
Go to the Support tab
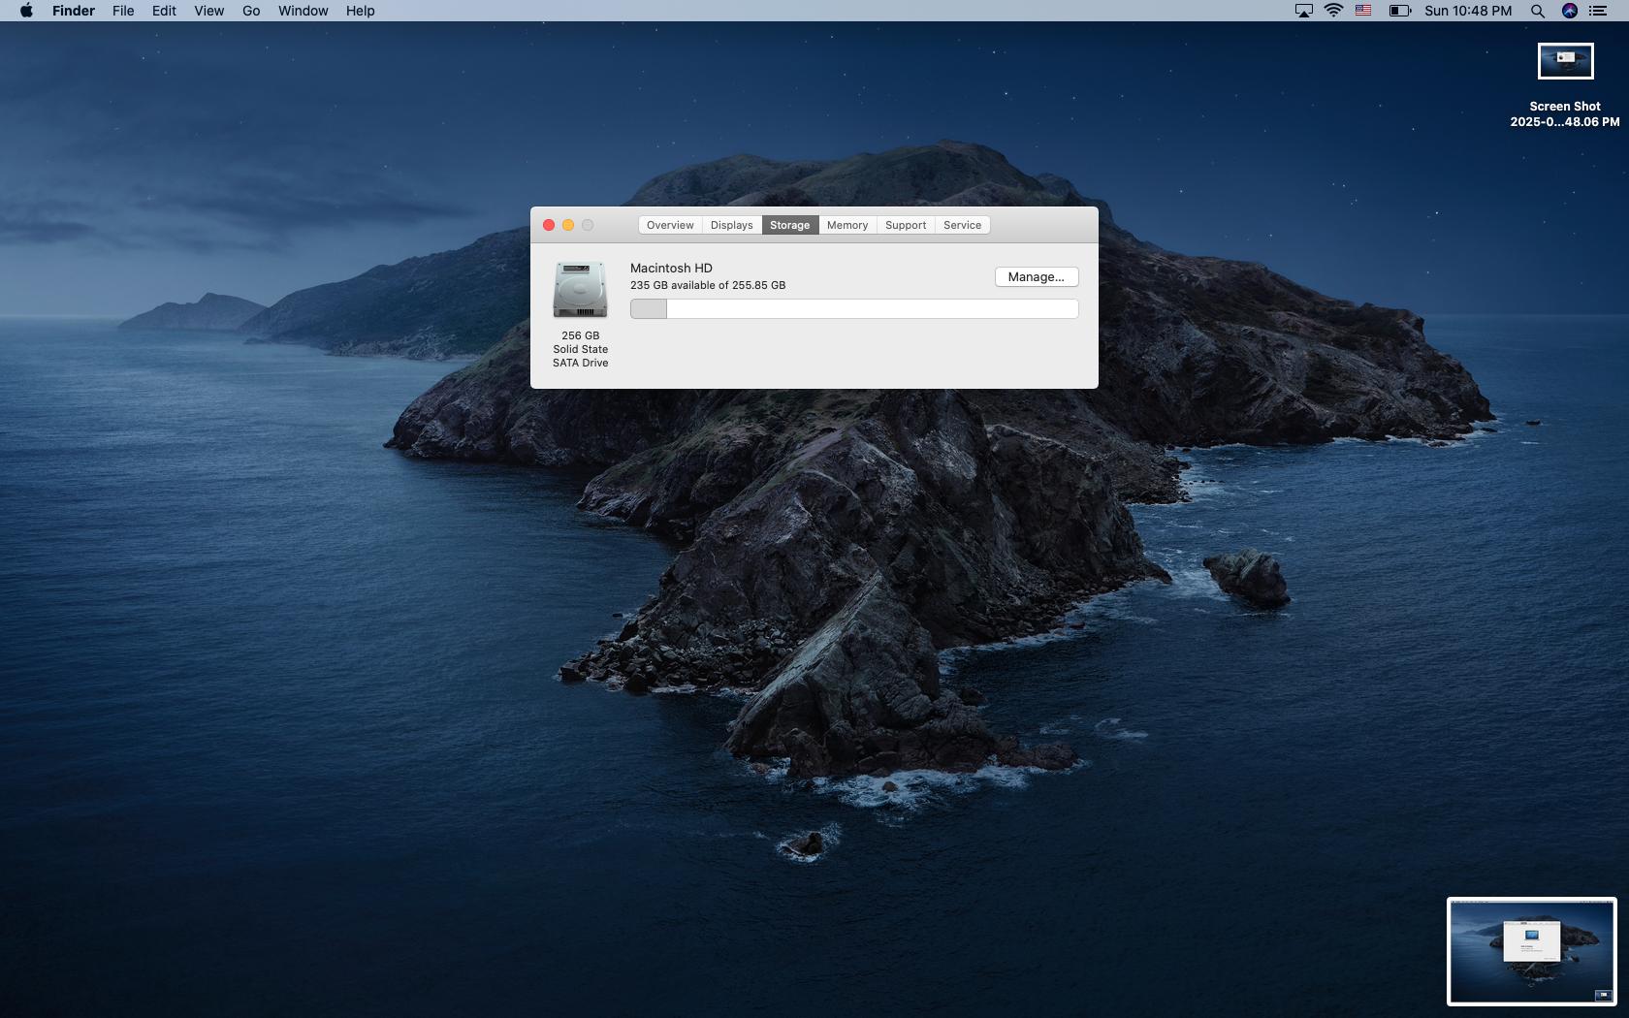[905, 225]
